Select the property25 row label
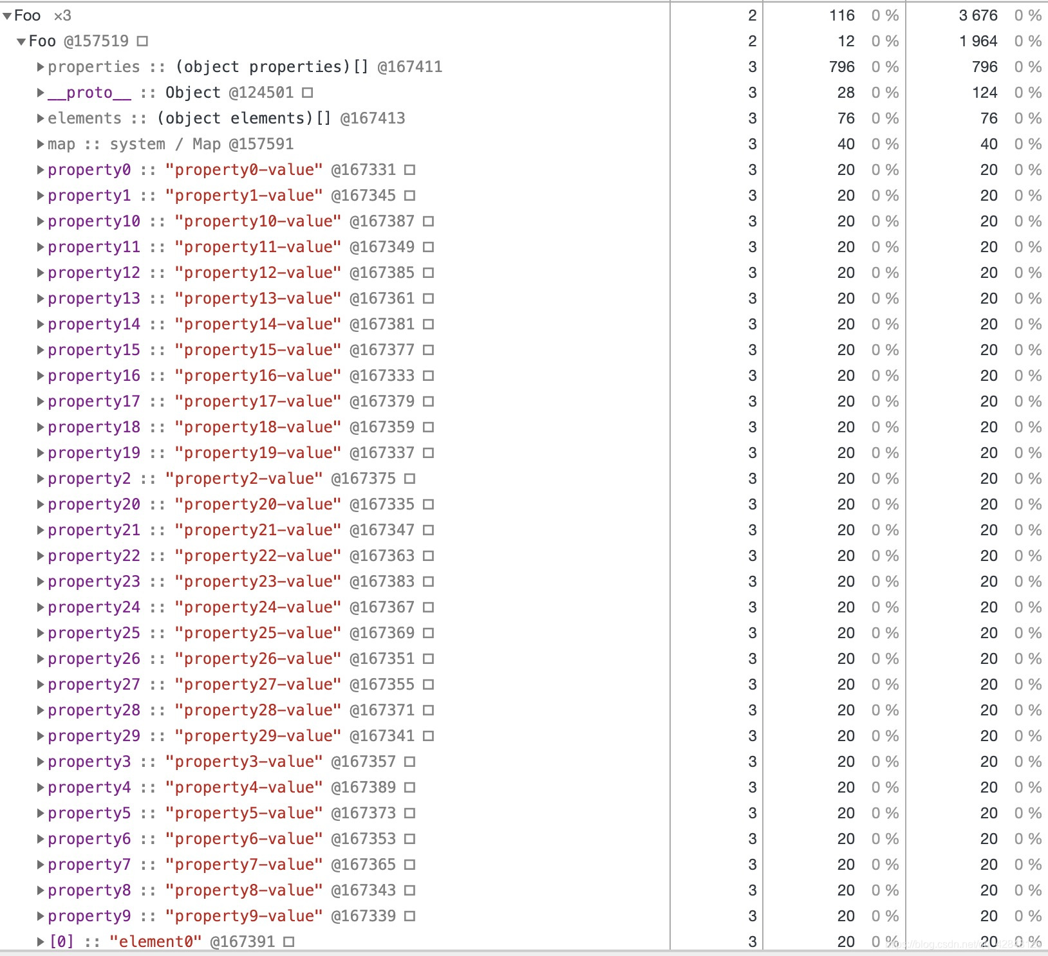Image resolution: width=1048 pixels, height=956 pixels. [x=94, y=633]
